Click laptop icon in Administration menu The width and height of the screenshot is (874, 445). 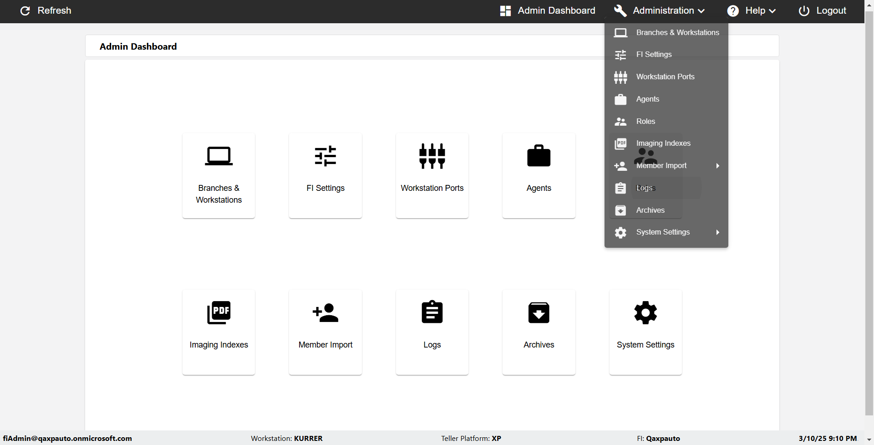(x=620, y=33)
